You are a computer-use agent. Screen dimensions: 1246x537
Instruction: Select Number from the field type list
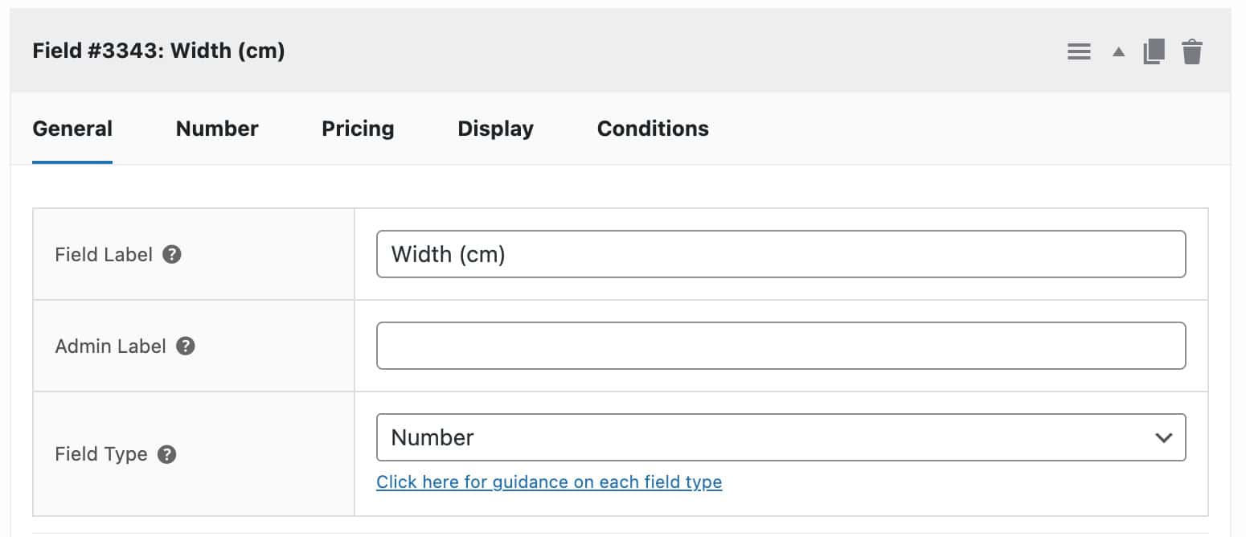[x=432, y=437]
